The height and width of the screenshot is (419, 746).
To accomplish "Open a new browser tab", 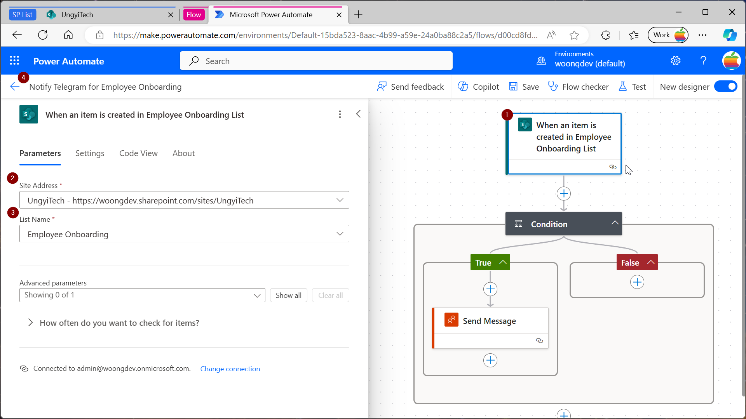I will [x=358, y=15].
